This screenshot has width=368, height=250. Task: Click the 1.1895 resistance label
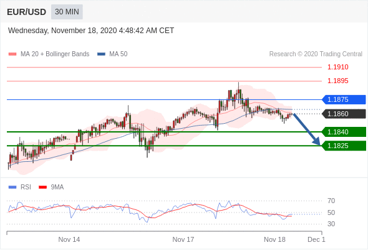point(338,81)
